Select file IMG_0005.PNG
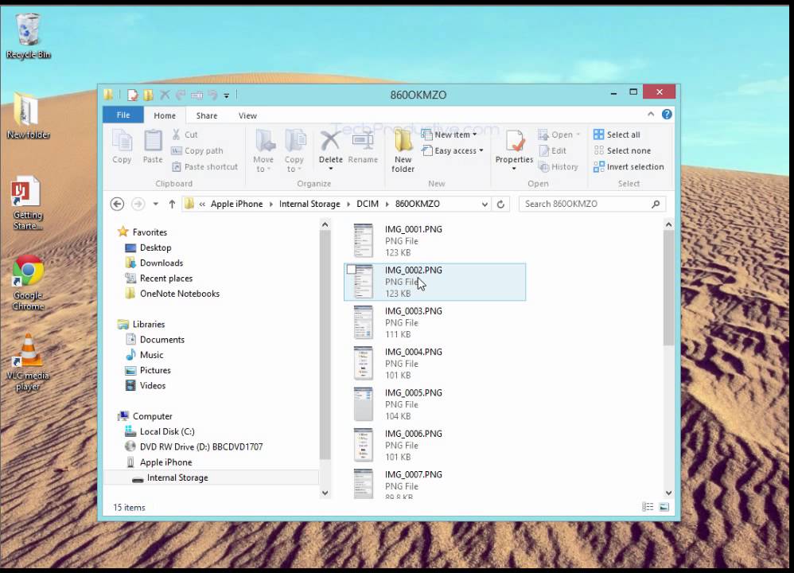 tap(434, 404)
